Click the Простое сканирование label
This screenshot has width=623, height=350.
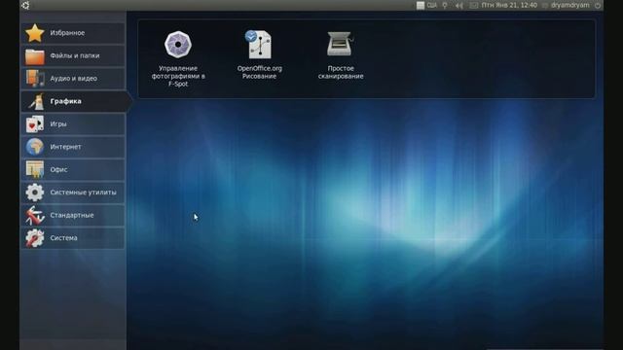pyautogui.click(x=341, y=72)
